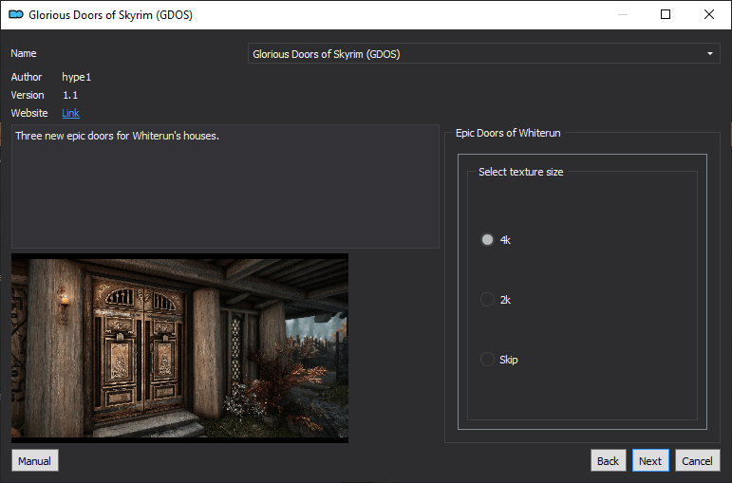Screen dimensions: 732x483
Task: Click the Whiterun door preview image
Action: (179, 348)
